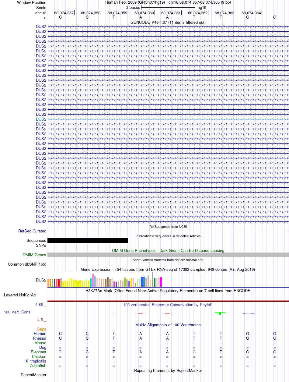Click position marker 68,074,360 on ruler
289x382 pixels.
point(144,13)
